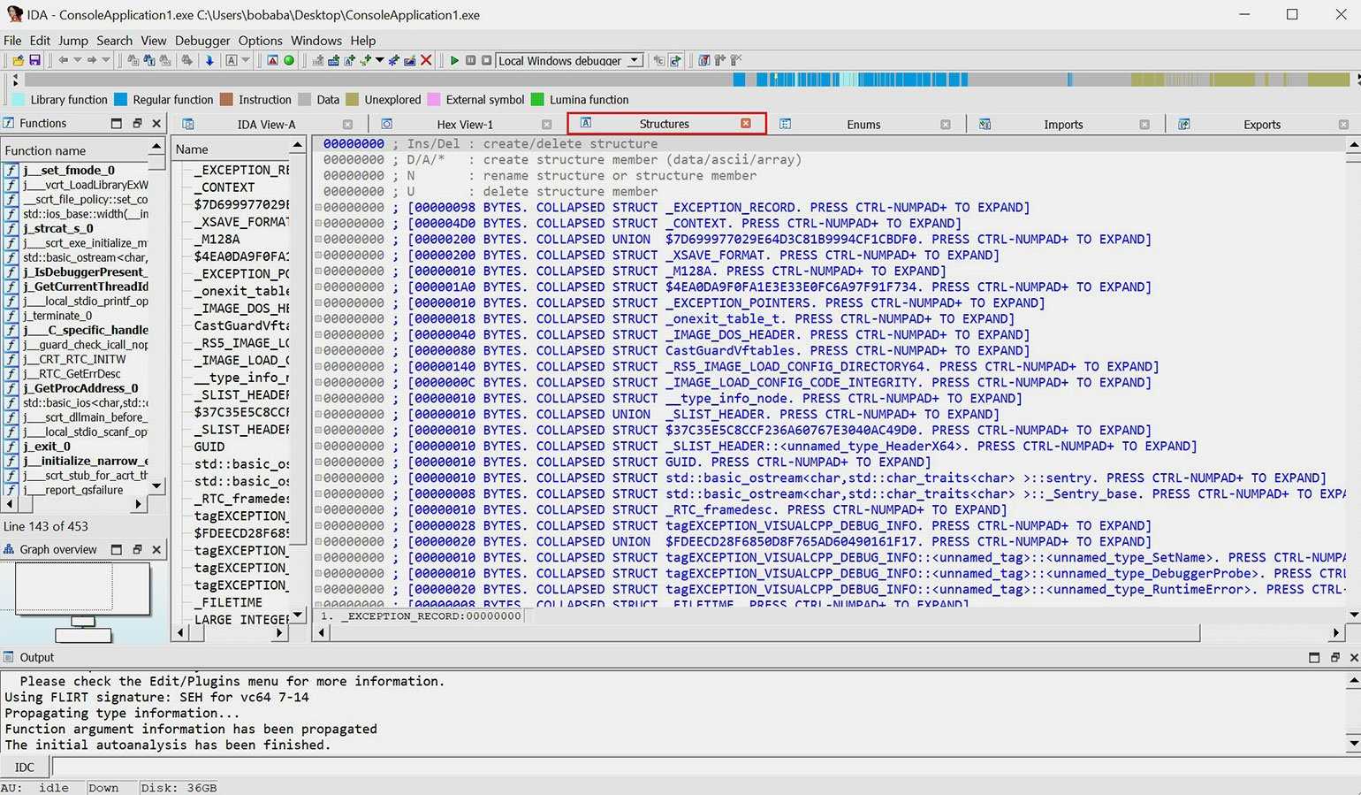The height and width of the screenshot is (795, 1361).
Task: Click the pause process toolbar icon
Action: 470,60
